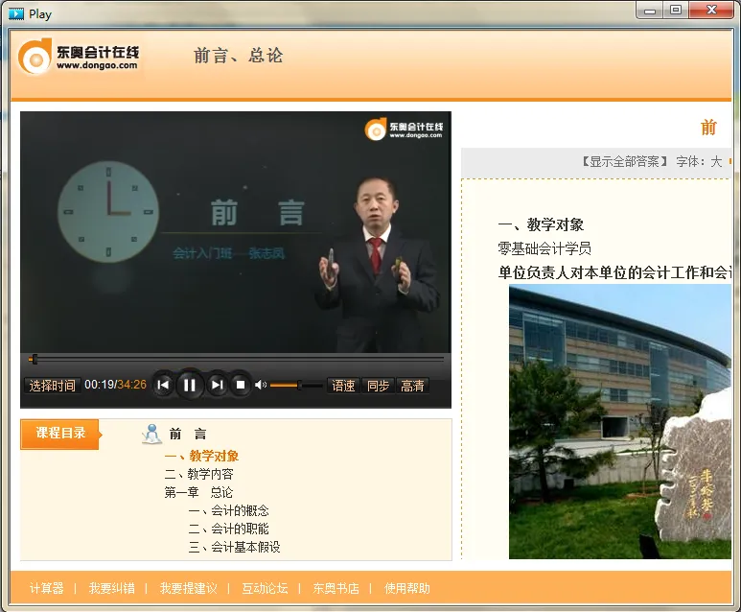
Task: Click the person icon beside 前言
Action: pos(151,434)
